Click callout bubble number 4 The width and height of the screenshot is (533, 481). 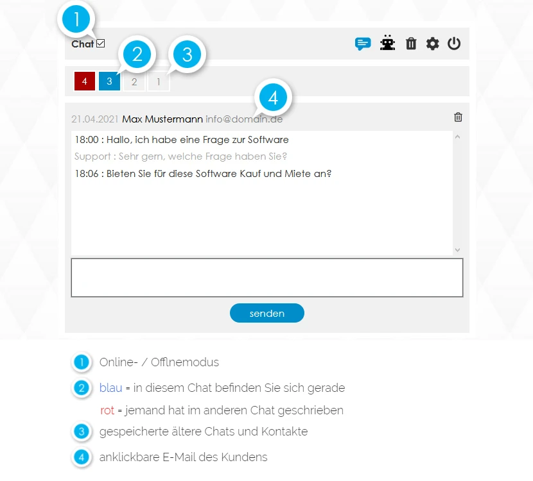pos(273,97)
